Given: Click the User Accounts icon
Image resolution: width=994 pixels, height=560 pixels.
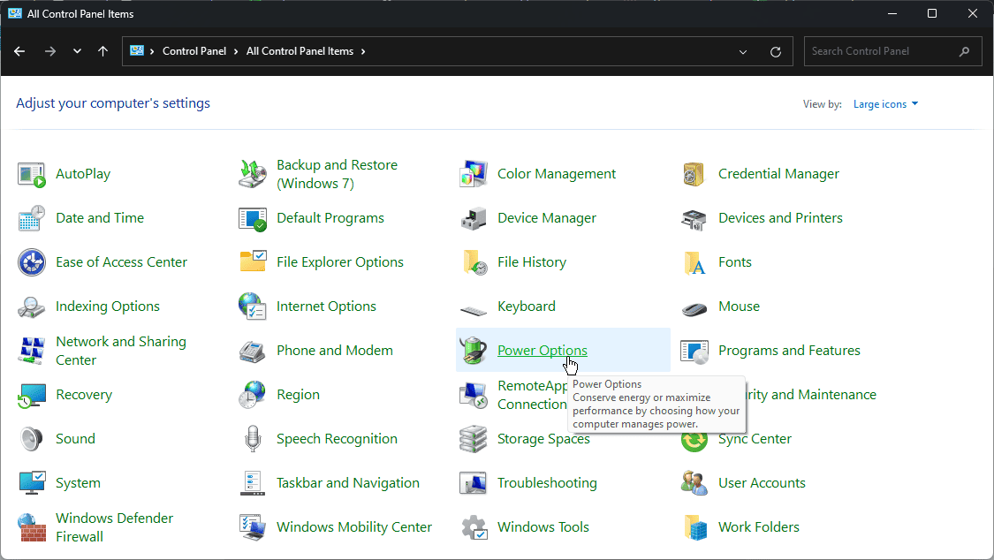Looking at the screenshot, I should [x=694, y=483].
